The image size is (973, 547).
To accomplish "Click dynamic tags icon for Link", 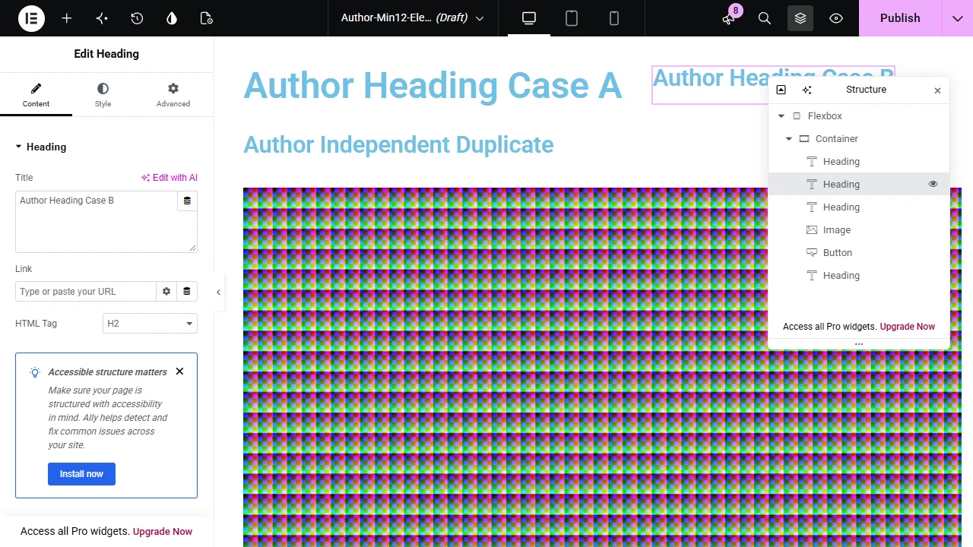I will pos(187,292).
